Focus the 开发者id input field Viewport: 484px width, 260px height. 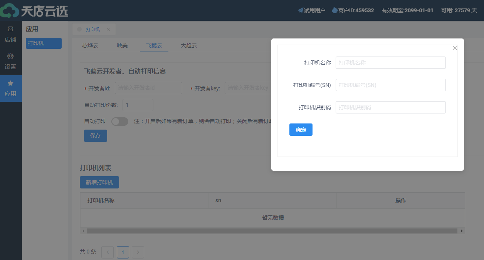148,88
